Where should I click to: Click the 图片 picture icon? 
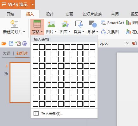51,24
